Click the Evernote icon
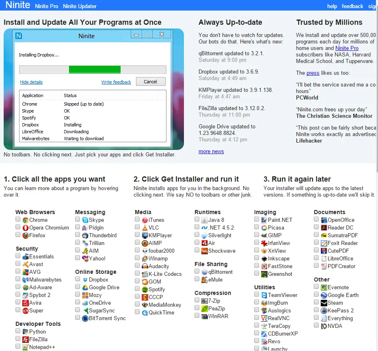This screenshot has width=378, height=351. click(x=324, y=288)
